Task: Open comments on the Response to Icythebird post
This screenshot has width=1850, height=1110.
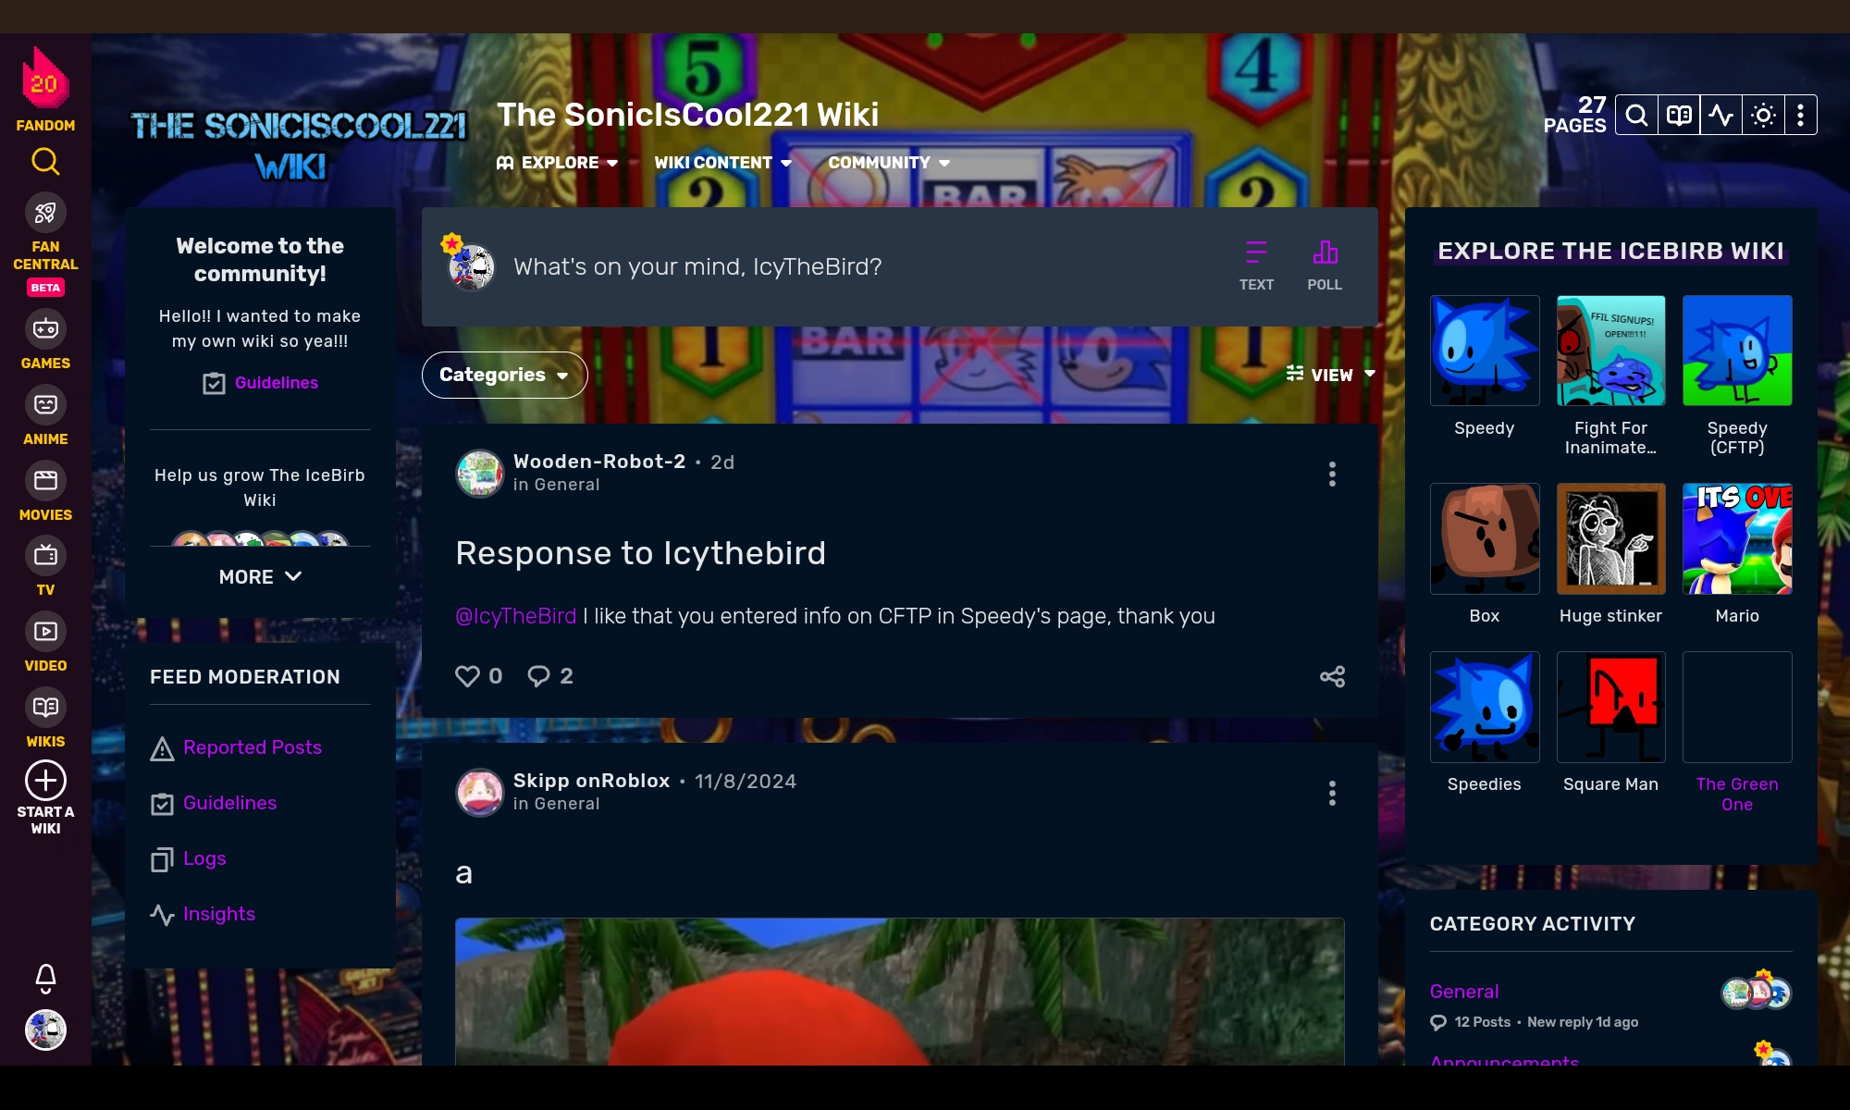Action: click(539, 676)
